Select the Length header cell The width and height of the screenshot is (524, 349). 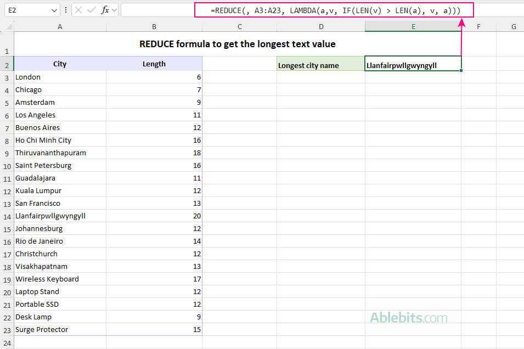154,64
